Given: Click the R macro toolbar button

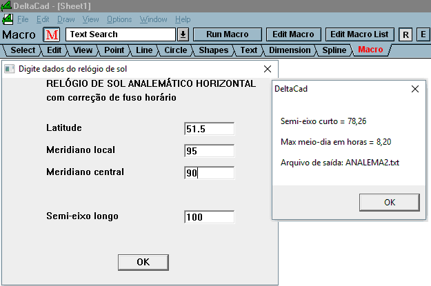Looking at the screenshot, I should coord(405,34).
